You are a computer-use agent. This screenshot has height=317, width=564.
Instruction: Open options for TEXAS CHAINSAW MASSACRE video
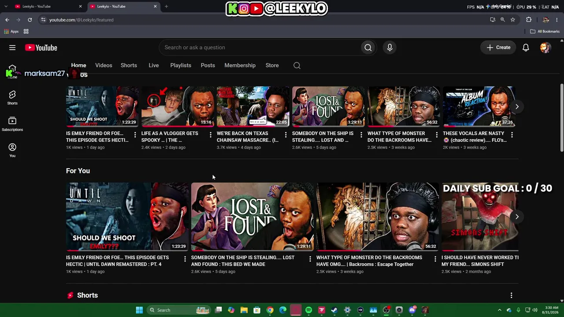286,135
